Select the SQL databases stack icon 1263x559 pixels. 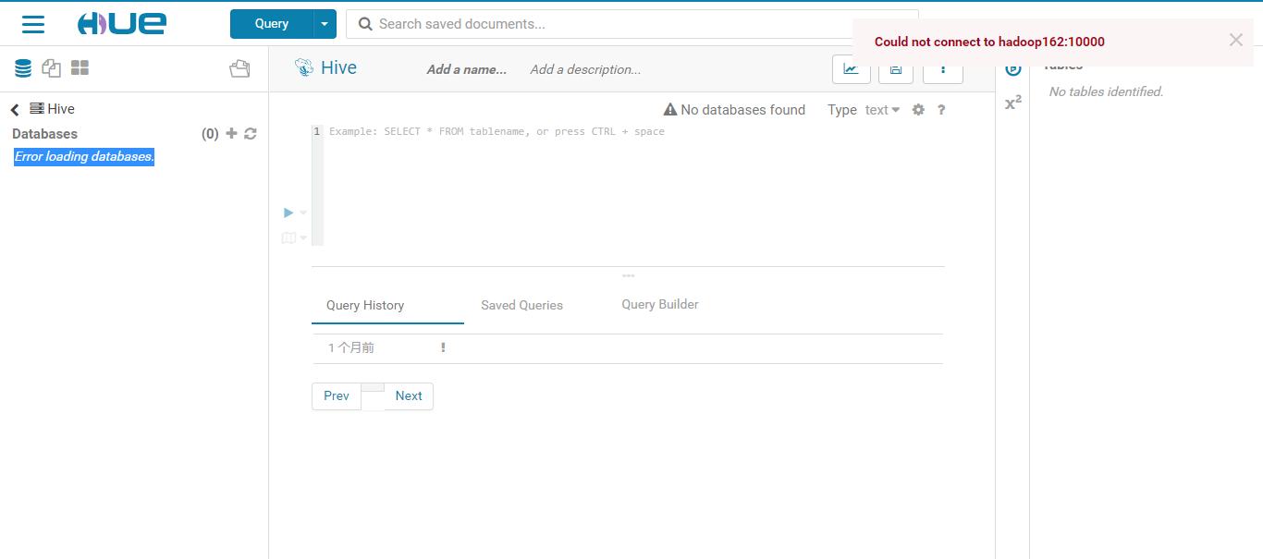pyautogui.click(x=23, y=68)
